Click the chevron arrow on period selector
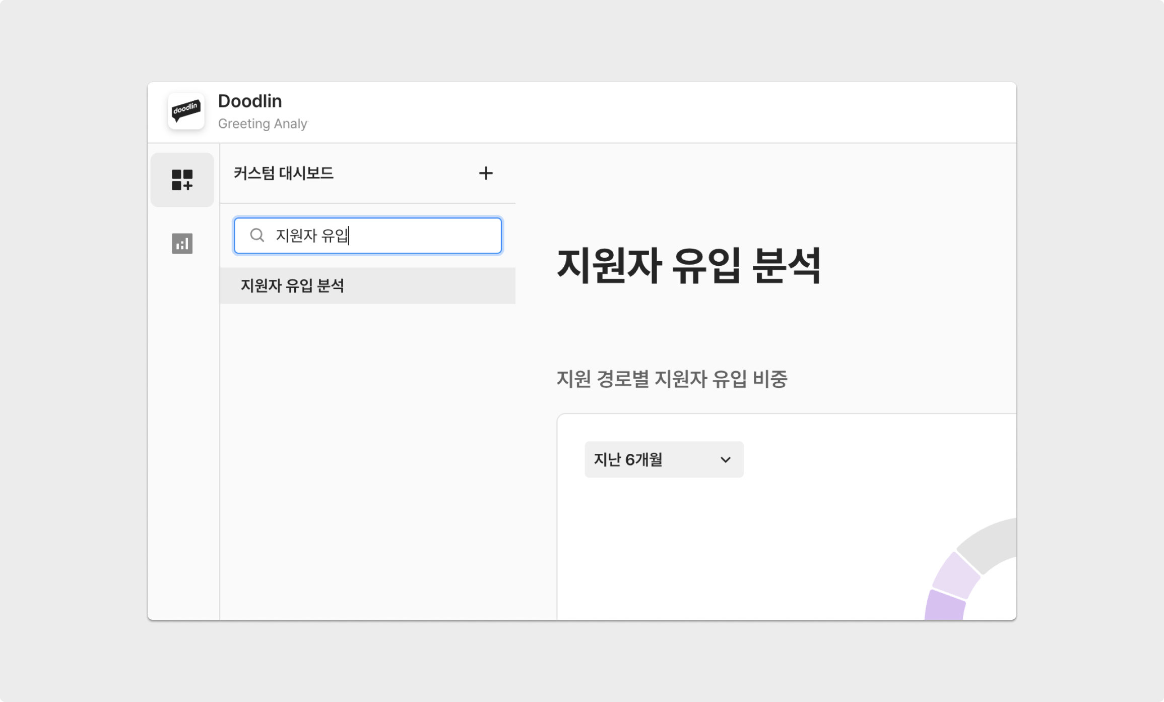This screenshot has height=702, width=1164. pyautogui.click(x=725, y=459)
